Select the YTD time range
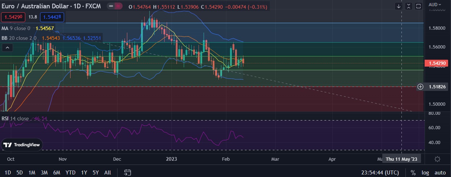 click(x=71, y=172)
